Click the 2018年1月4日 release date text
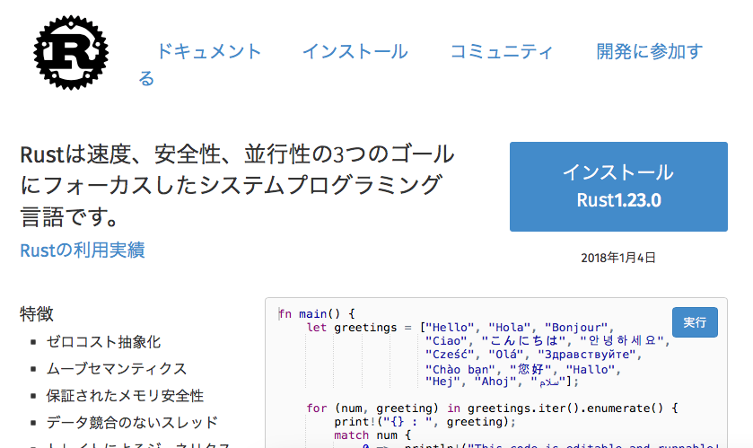Image resolution: width=753 pixels, height=448 pixels. pyautogui.click(x=618, y=258)
